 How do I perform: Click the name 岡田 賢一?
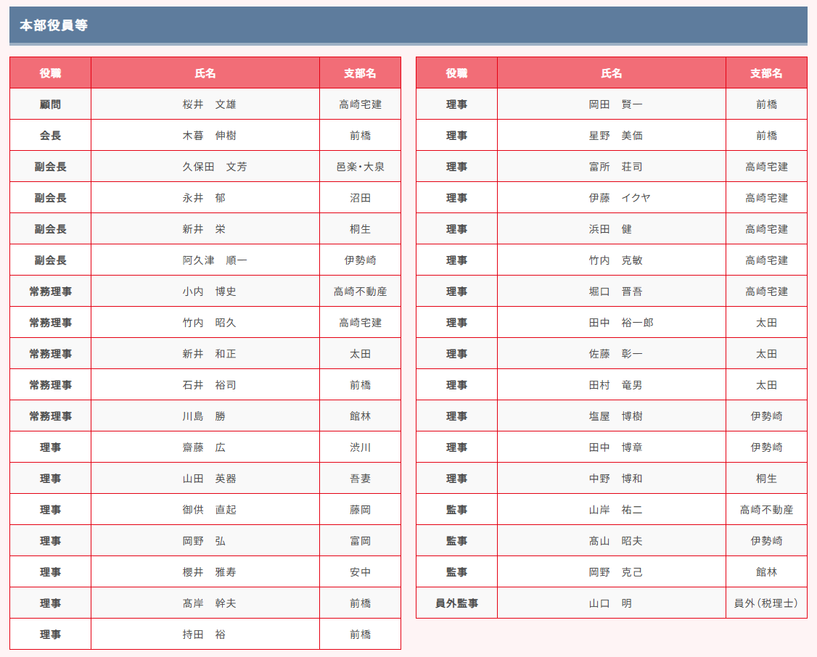pos(615,104)
